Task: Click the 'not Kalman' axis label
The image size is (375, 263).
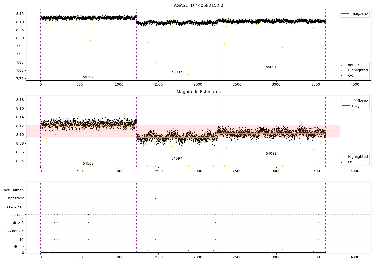Action: pyautogui.click(x=14, y=190)
